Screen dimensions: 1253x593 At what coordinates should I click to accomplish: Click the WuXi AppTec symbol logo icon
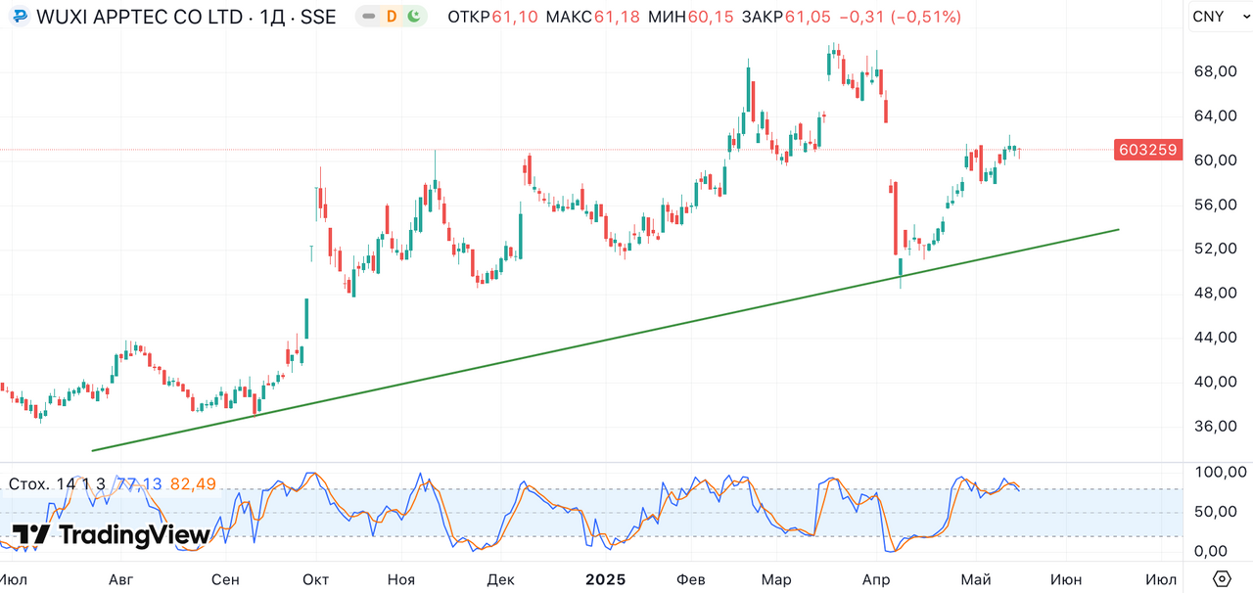click(20, 17)
